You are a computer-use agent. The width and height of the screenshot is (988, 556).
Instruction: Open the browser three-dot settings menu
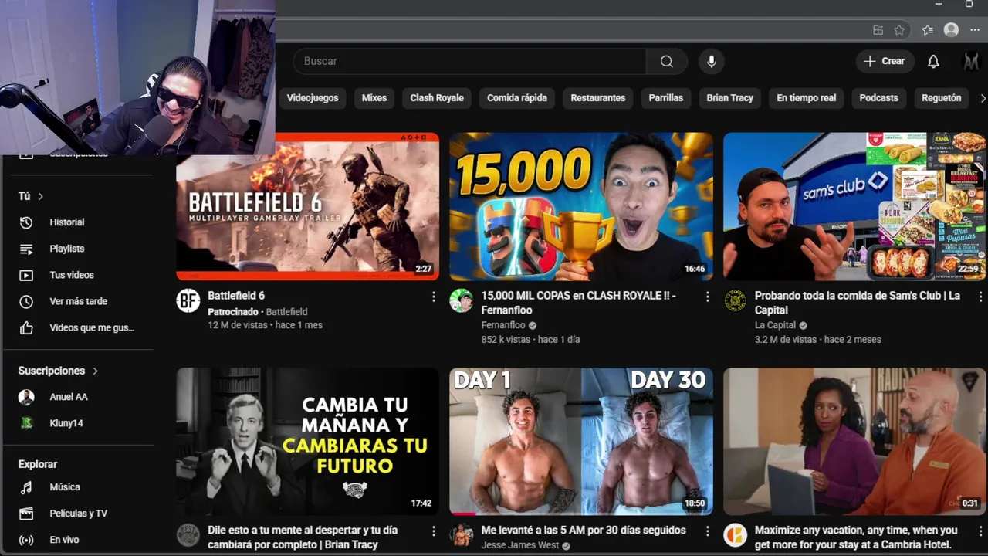coord(975,30)
